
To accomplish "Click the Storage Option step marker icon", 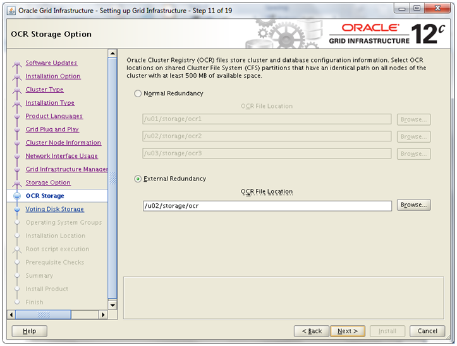I will coord(17,184).
